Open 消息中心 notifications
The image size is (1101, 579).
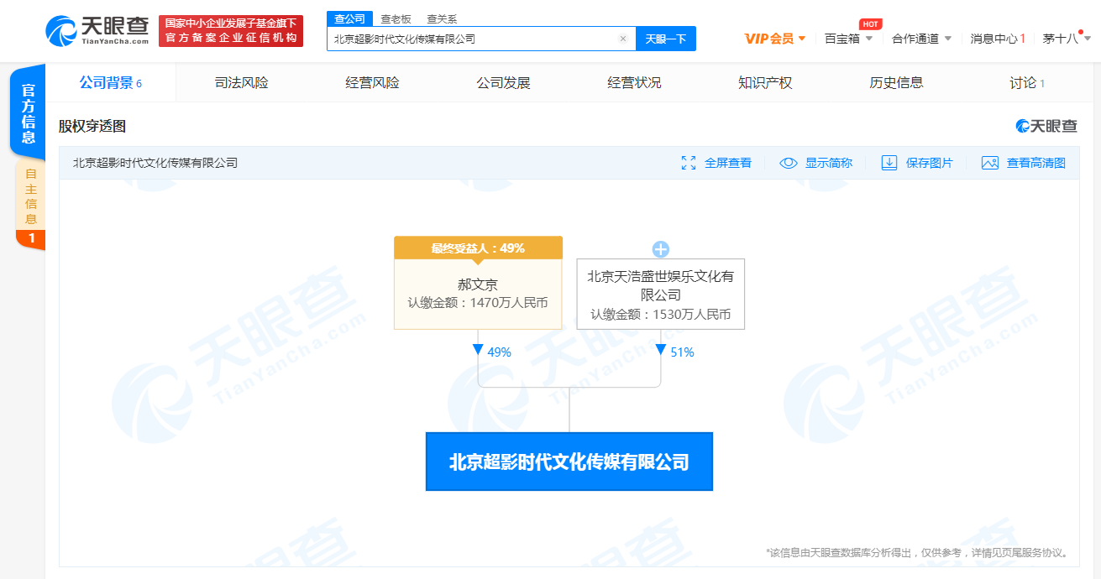(x=998, y=39)
